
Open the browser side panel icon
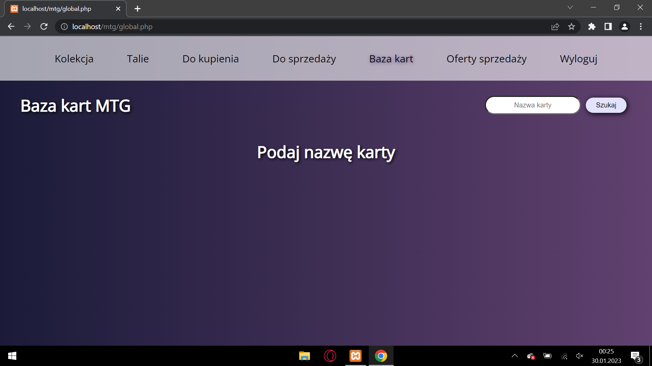[608, 26]
